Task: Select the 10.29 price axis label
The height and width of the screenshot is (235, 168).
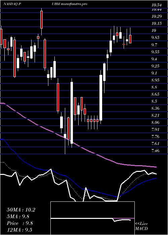Action: coord(157,16)
